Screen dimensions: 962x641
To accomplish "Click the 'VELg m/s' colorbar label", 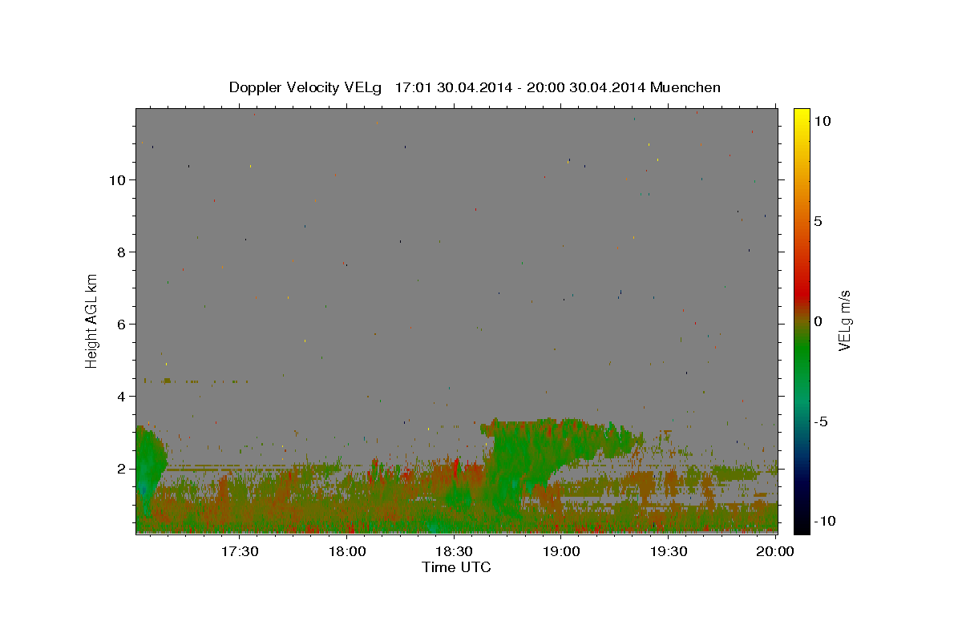I will click(x=844, y=320).
